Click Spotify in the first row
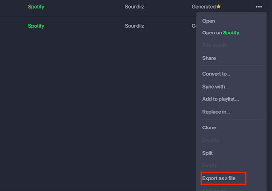This screenshot has height=191, width=272. tap(36, 7)
